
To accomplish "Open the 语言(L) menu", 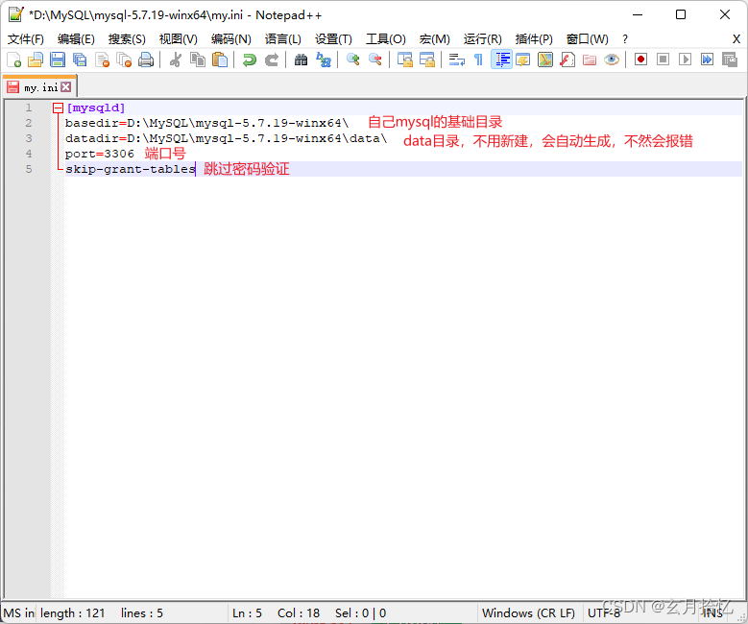I will (x=283, y=39).
